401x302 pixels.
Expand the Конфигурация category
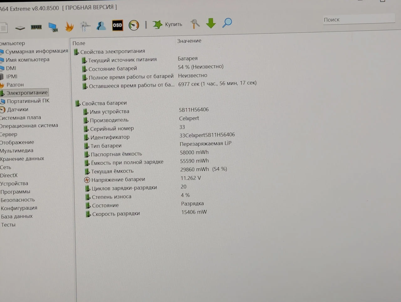[x=19, y=208]
